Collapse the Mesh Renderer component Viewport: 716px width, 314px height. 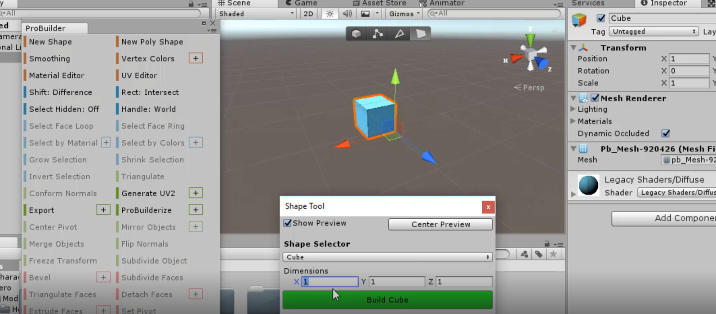tap(573, 98)
